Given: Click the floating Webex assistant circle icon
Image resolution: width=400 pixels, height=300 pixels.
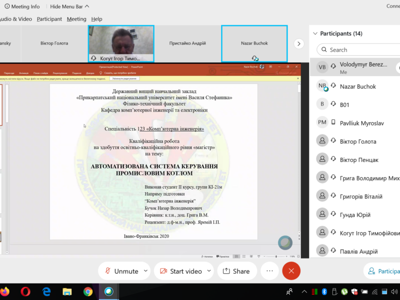Looking at the screenshot, I should pyautogui.click(x=285, y=242).
